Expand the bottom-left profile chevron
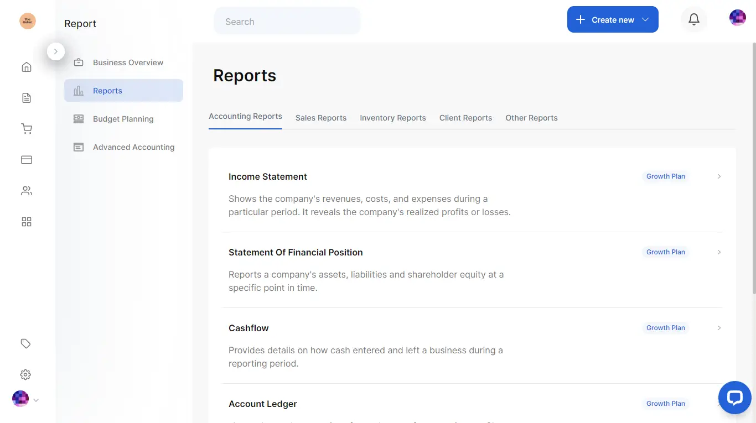The height and width of the screenshot is (423, 756). click(36, 400)
